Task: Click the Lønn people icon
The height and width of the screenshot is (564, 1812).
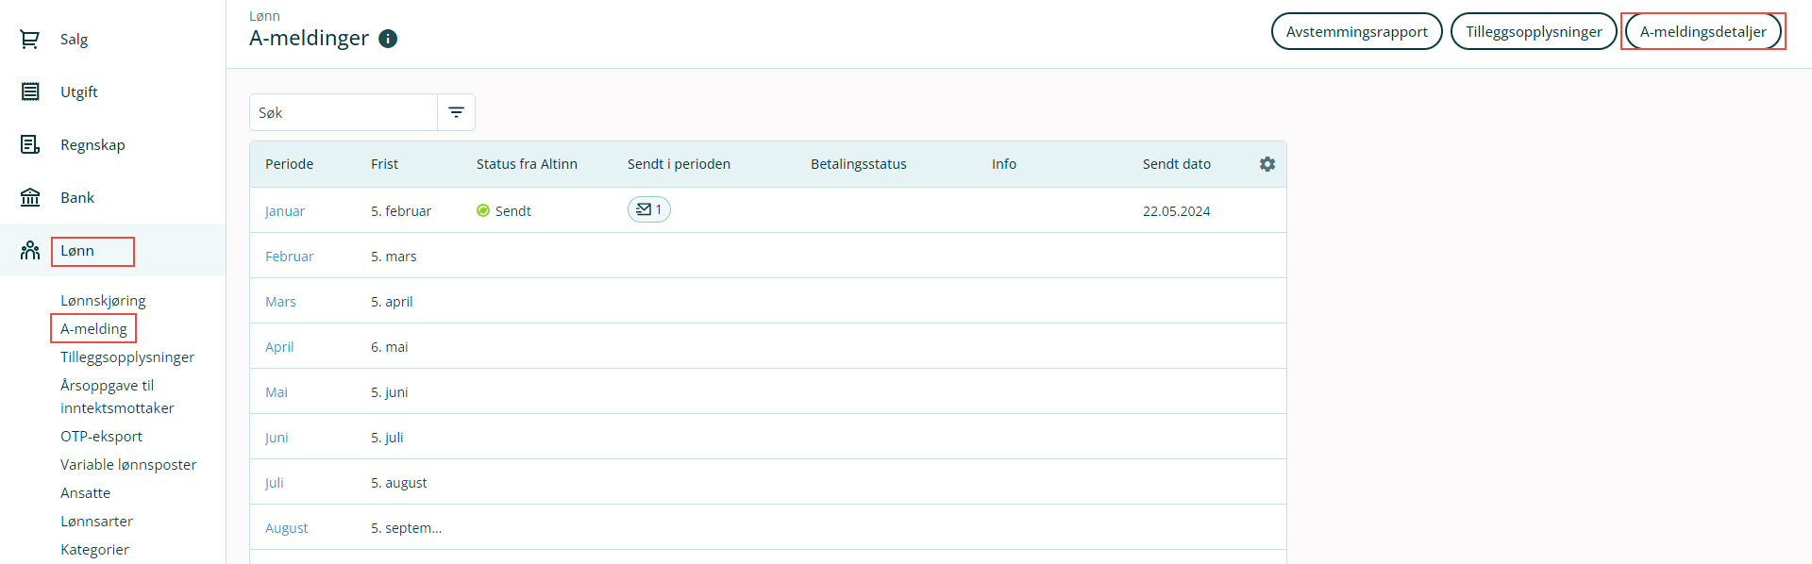Action: click(x=30, y=250)
